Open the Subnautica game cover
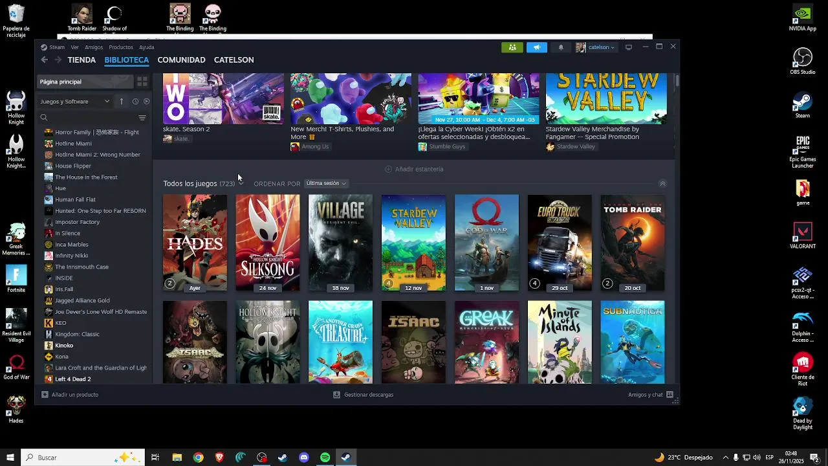Screen dimensions: 828x466 coord(633,342)
